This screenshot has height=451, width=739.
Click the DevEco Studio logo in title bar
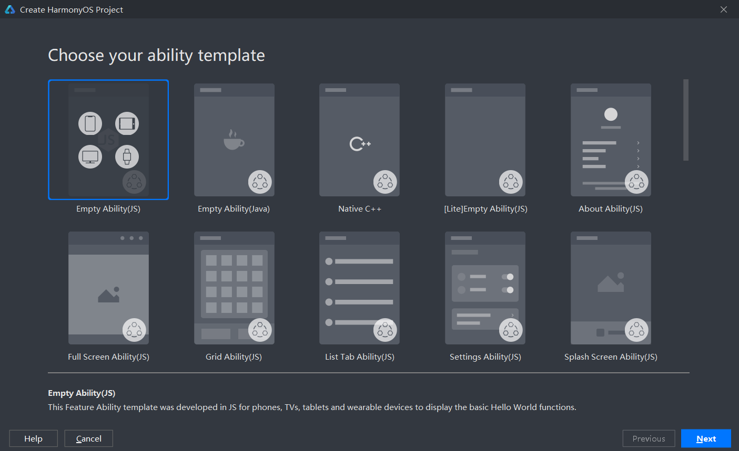tap(10, 9)
